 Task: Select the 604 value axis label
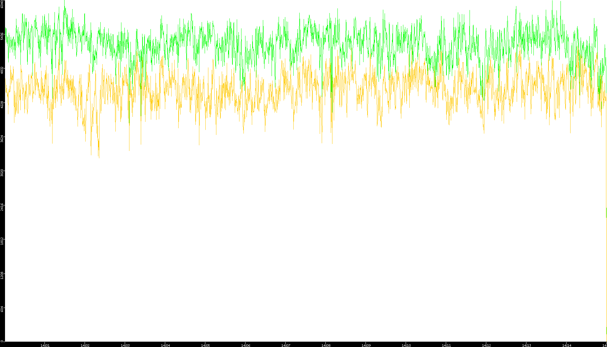coord(2,309)
